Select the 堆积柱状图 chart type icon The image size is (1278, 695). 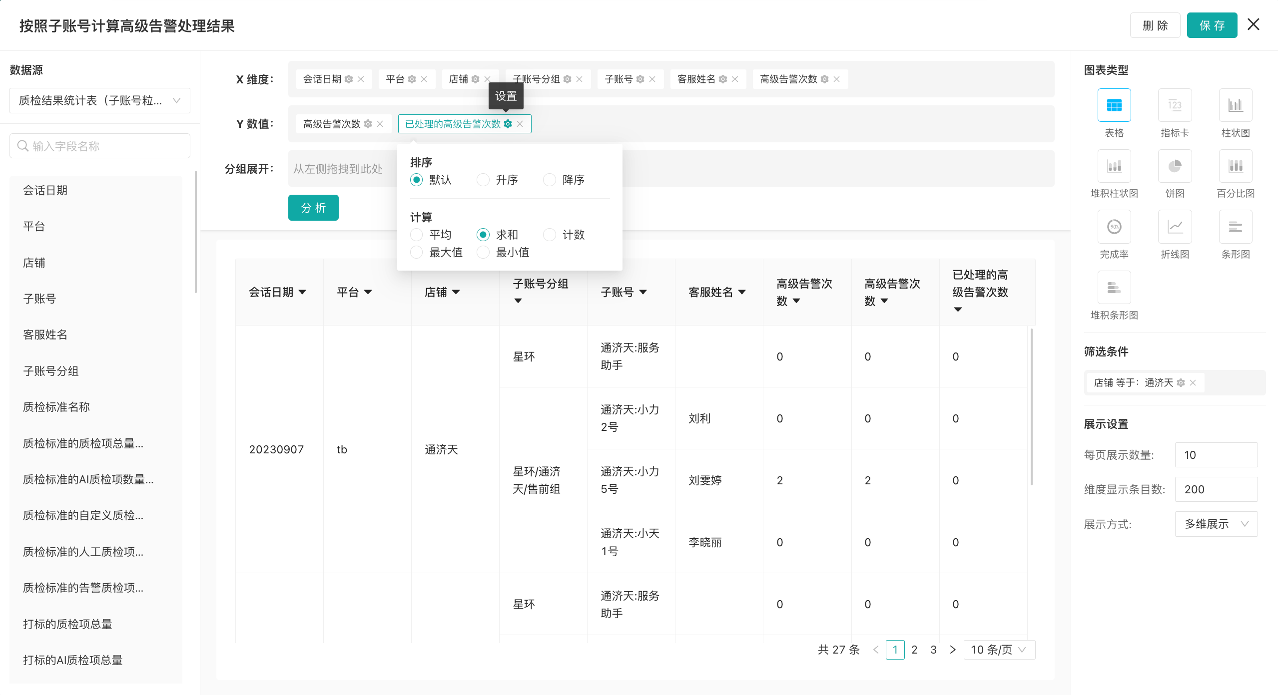[1114, 166]
